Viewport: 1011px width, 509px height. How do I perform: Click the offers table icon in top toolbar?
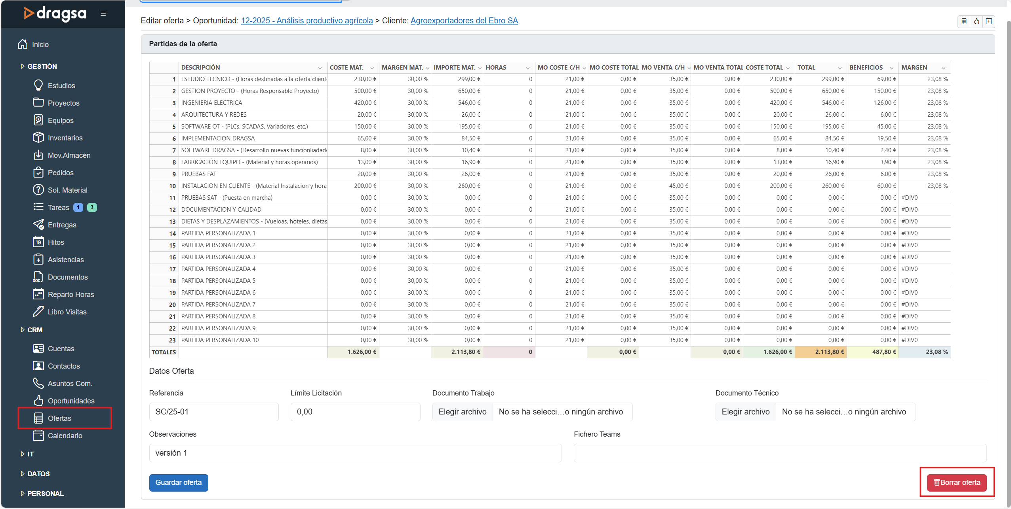tap(964, 21)
